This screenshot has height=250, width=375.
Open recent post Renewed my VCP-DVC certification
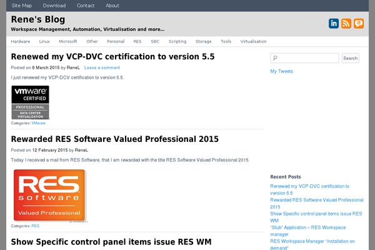pyautogui.click(x=310, y=189)
